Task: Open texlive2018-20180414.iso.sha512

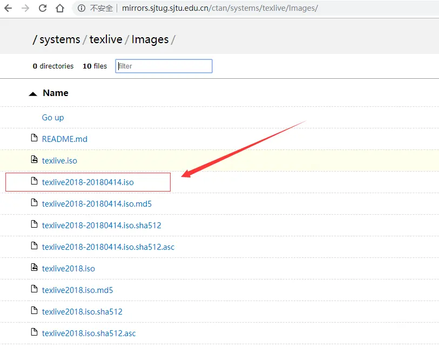Action: coord(102,225)
